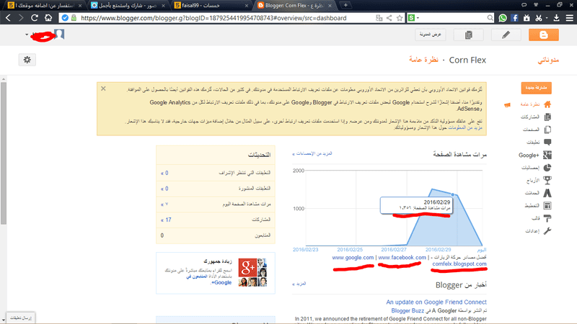The height and width of the screenshot is (324, 577).
Task: Open the Earnings trophy icon in sidebar
Action: (547, 181)
